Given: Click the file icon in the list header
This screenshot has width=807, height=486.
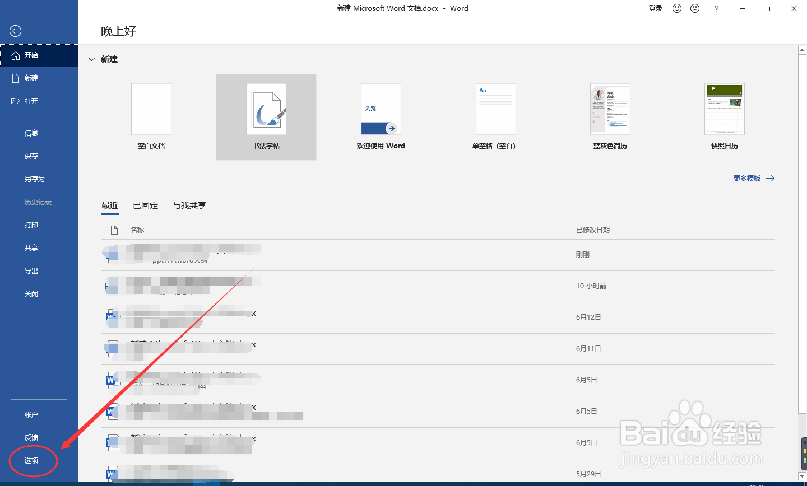Looking at the screenshot, I should click(114, 230).
